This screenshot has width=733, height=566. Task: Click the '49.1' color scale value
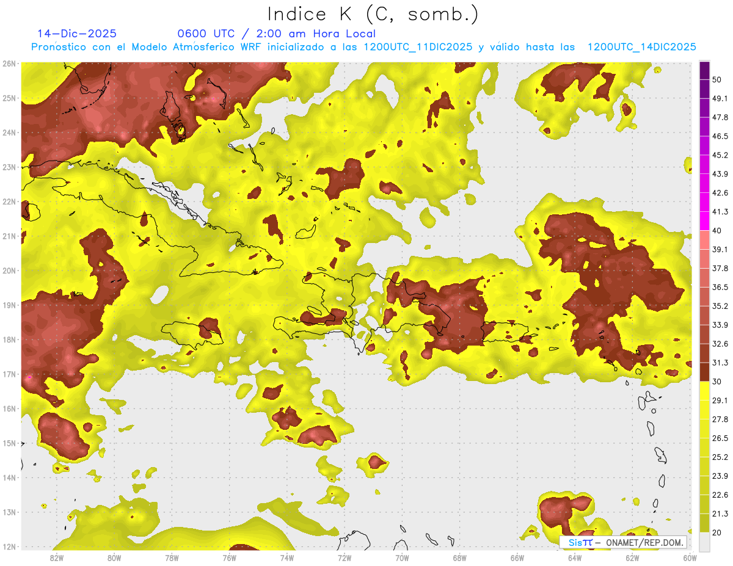click(x=720, y=98)
